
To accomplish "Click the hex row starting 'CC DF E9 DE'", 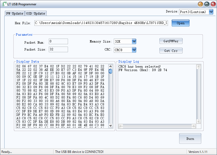I will (60, 111).
